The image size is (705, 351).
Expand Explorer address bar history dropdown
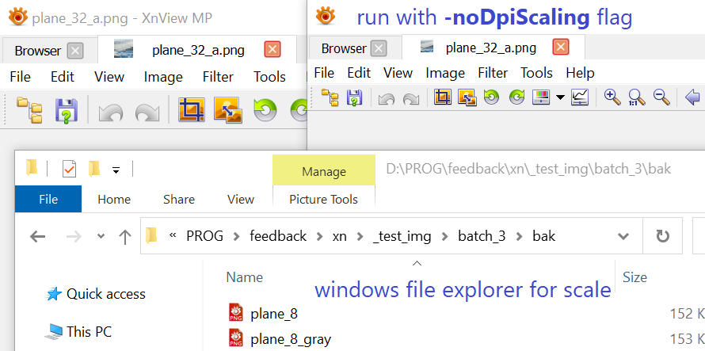pyautogui.click(x=623, y=236)
